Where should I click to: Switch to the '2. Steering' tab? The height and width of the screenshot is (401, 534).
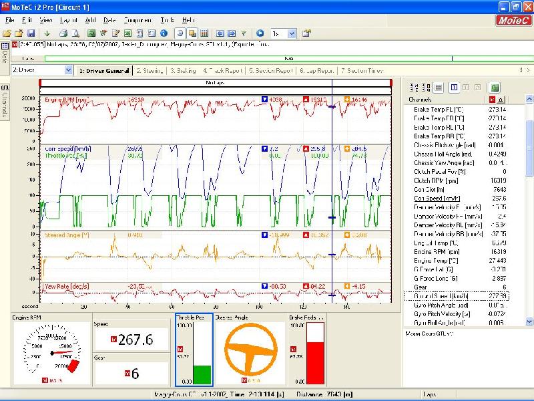150,71
